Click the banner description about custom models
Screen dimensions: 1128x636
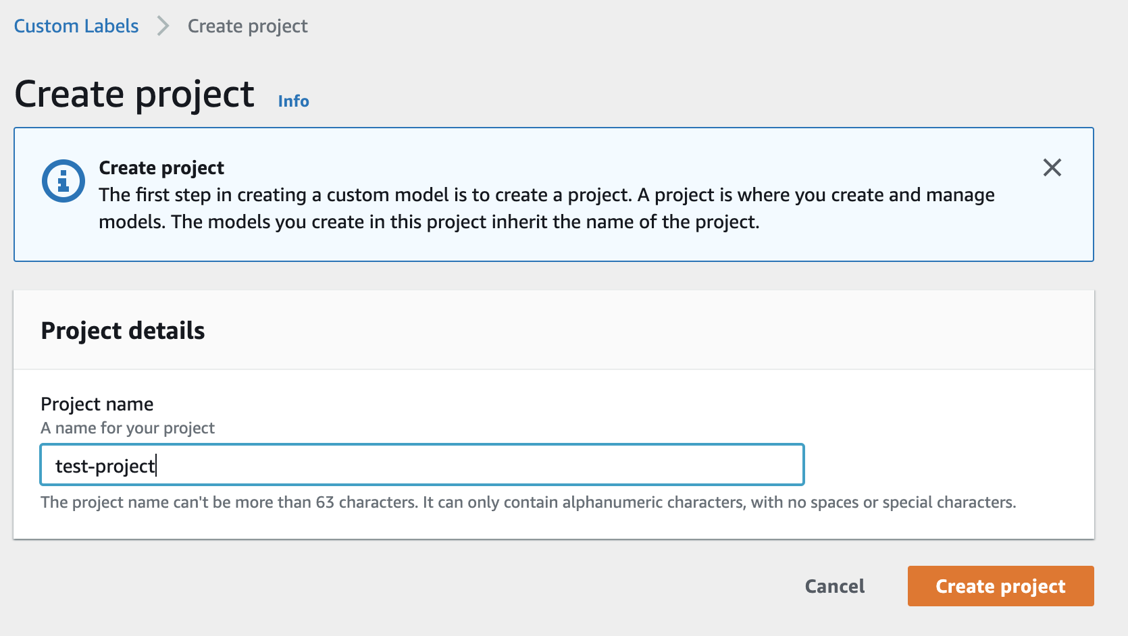coord(546,208)
